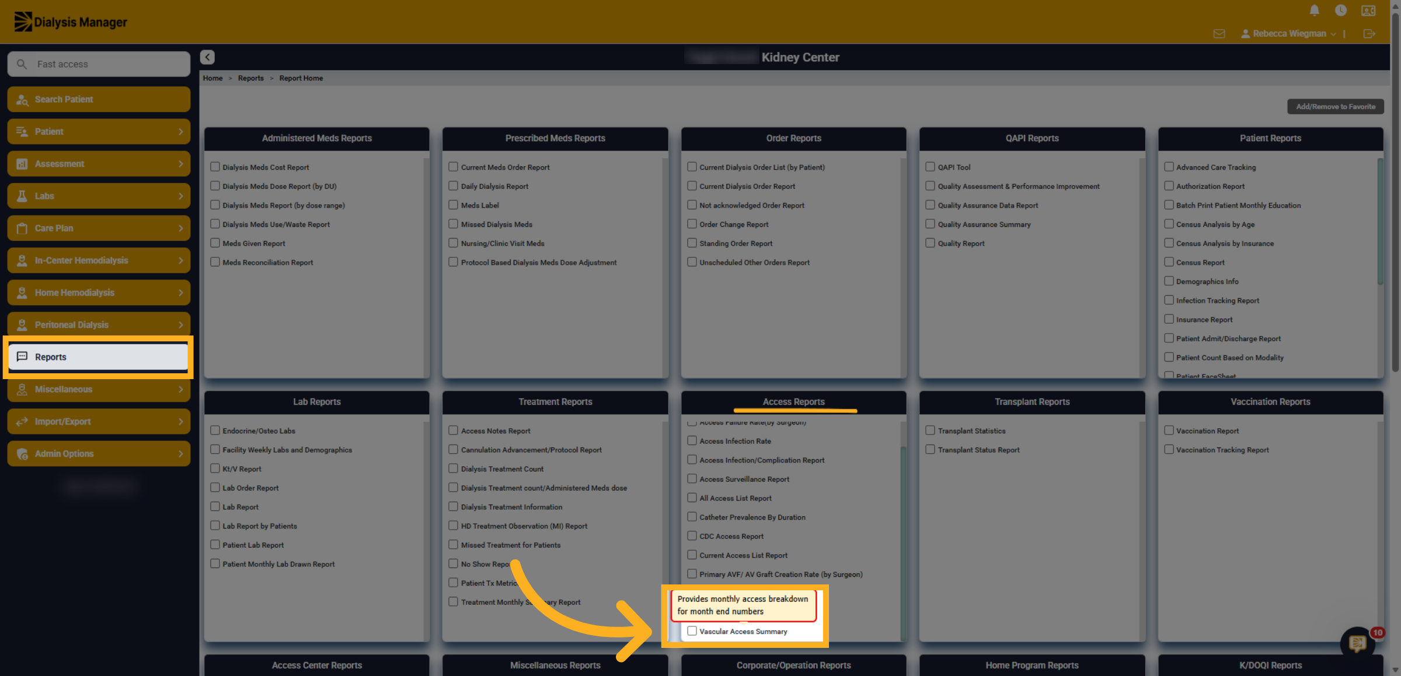This screenshot has height=676, width=1401.
Task: Click the Import/Export arrows icon
Action: 22,421
